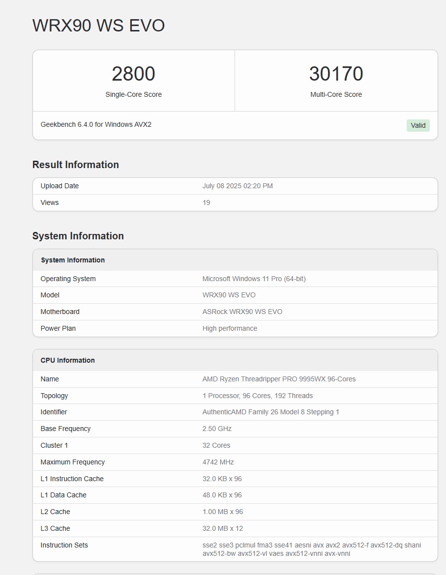Image resolution: width=446 pixels, height=575 pixels.
Task: Select the 4742 MHz value
Action: tap(218, 462)
